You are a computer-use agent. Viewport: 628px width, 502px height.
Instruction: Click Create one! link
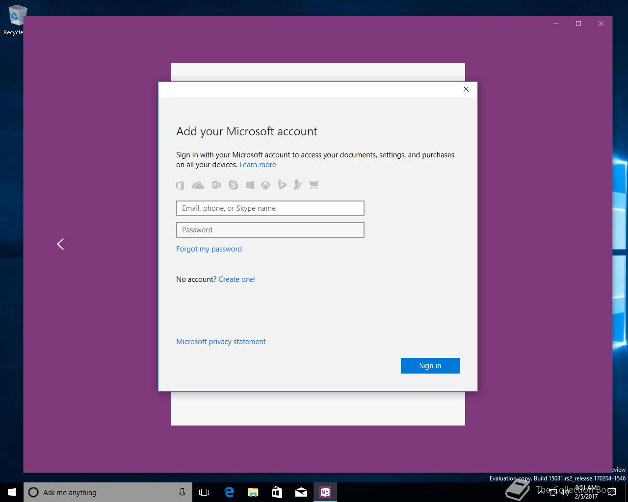coord(237,279)
